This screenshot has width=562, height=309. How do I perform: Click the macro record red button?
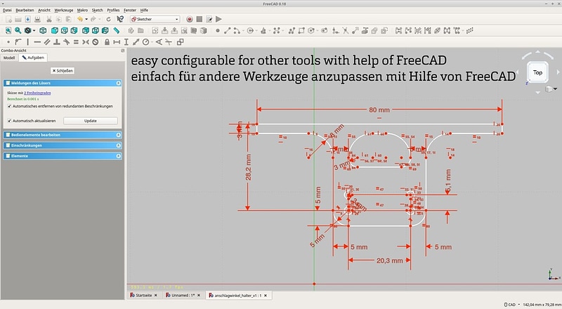190,19
